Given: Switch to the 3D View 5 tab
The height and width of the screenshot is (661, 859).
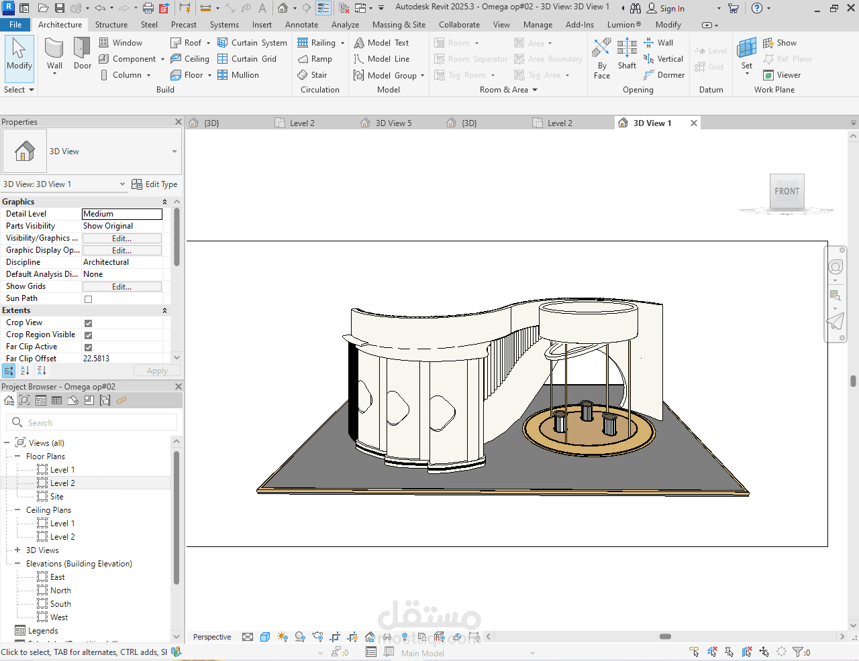Looking at the screenshot, I should [393, 123].
